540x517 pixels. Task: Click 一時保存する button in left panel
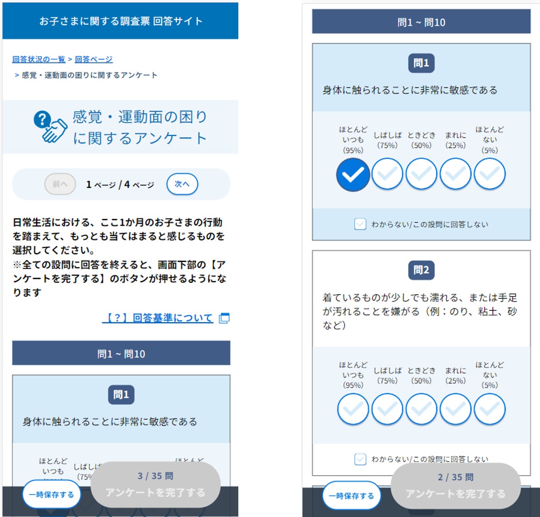pos(51,494)
